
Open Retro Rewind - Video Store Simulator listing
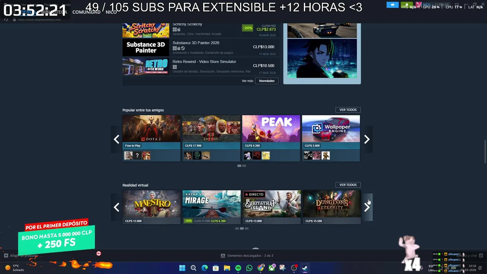[x=201, y=66]
